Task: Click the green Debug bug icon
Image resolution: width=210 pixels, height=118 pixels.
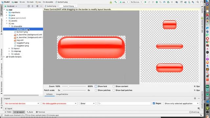Action: coord(157,2)
